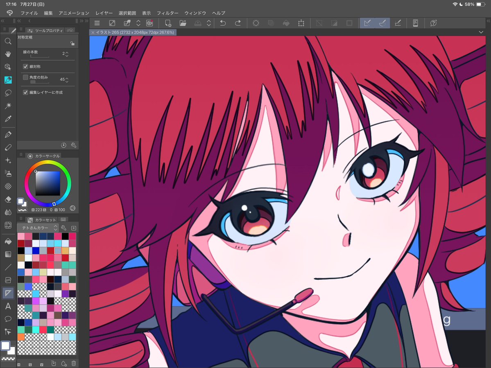Toggle Snap to special ruler button
This screenshot has width=491, height=368.
pos(382,23)
